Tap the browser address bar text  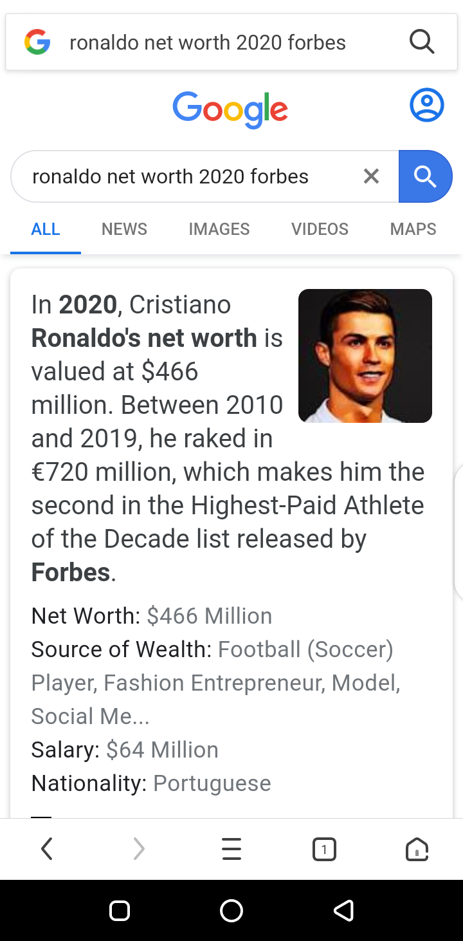pos(207,42)
